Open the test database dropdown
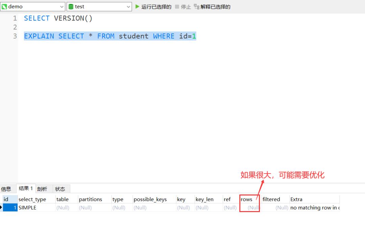The width and height of the screenshot is (365, 227). (x=99, y=6)
